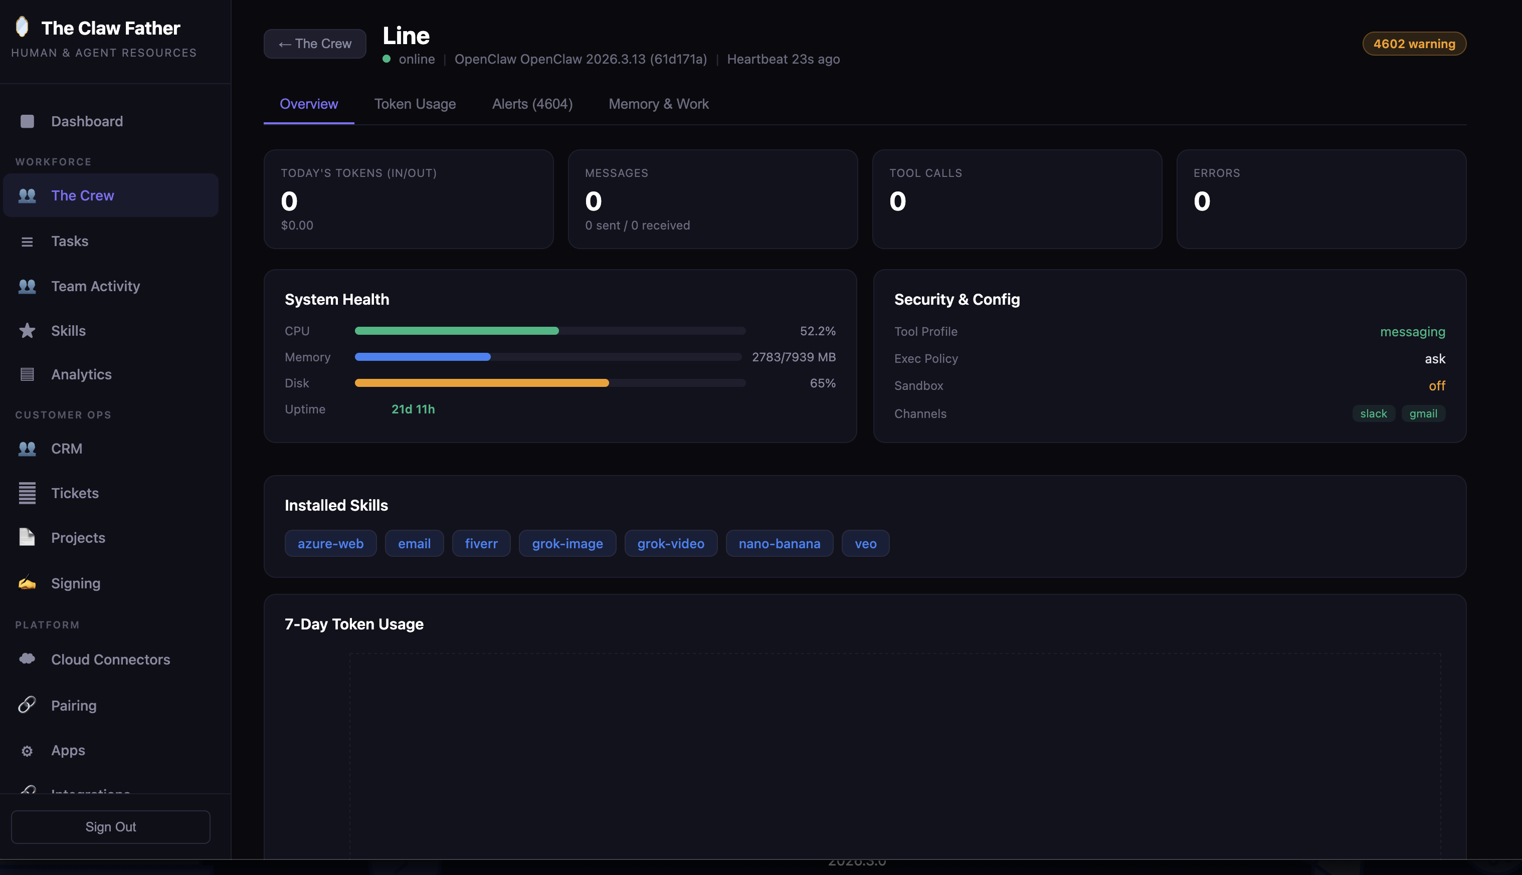Open the Analytics panel

pos(81,374)
